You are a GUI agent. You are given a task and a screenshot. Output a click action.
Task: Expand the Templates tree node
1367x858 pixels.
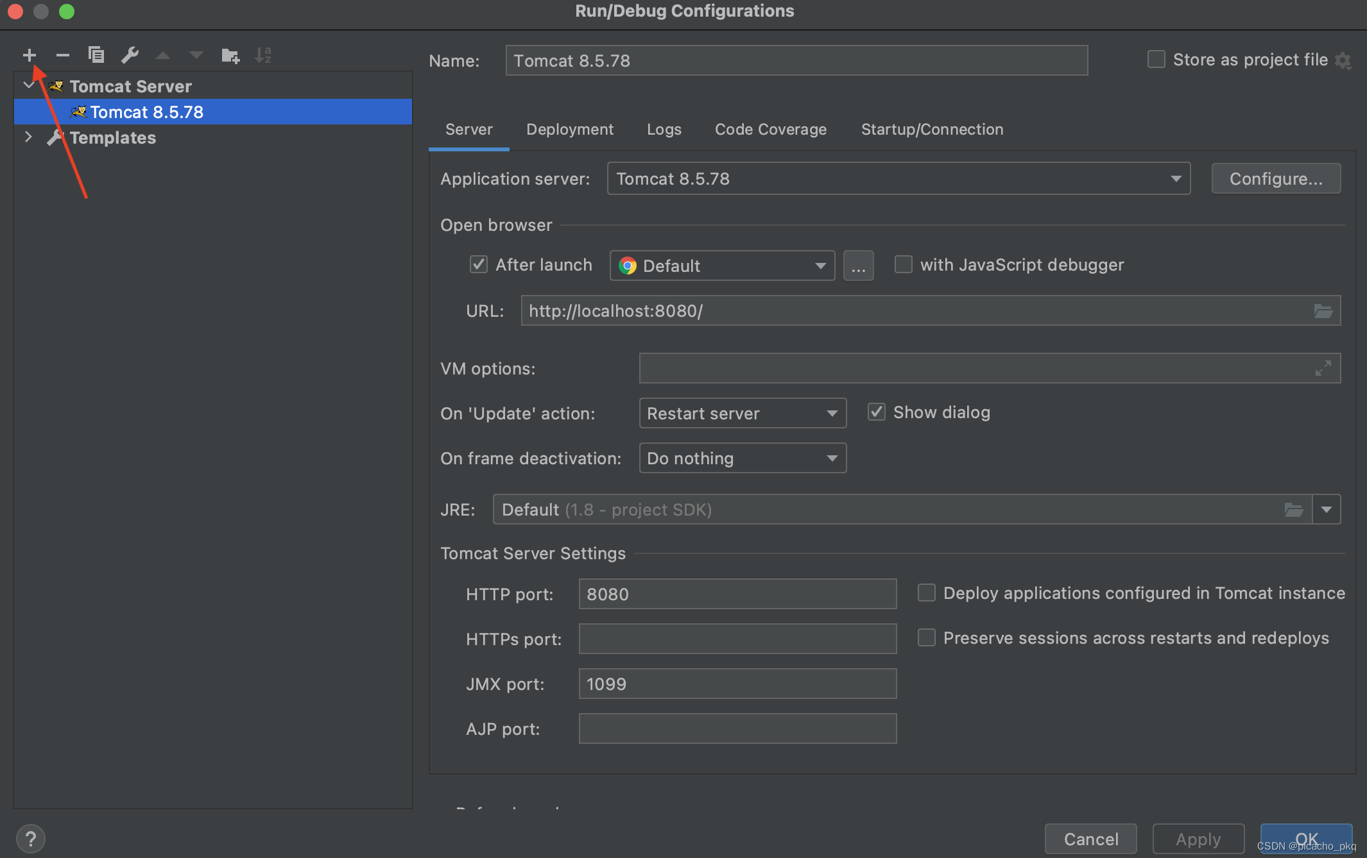(29, 137)
